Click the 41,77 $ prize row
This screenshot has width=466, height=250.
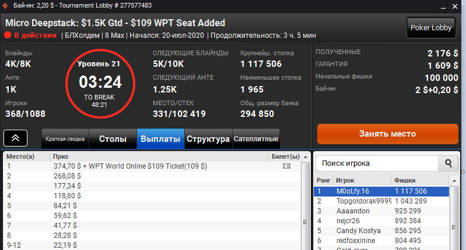click(152, 226)
